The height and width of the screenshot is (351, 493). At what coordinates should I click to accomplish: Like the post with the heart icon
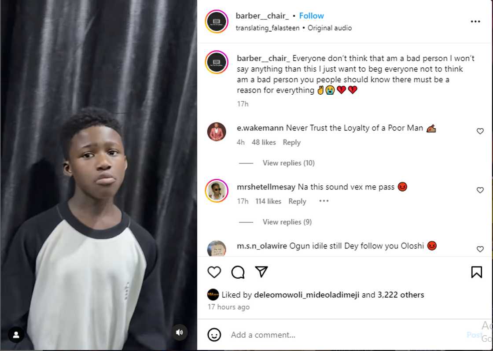[214, 272]
